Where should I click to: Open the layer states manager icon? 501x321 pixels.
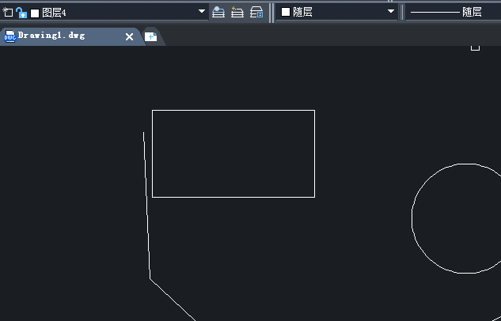pos(256,12)
